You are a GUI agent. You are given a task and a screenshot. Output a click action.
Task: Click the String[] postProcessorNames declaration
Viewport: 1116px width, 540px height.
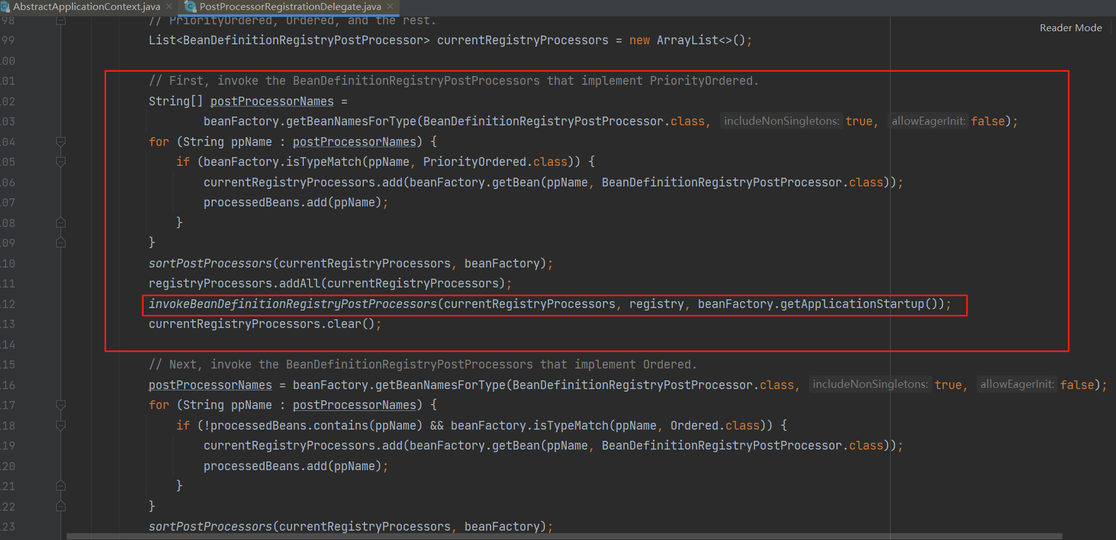(241, 102)
